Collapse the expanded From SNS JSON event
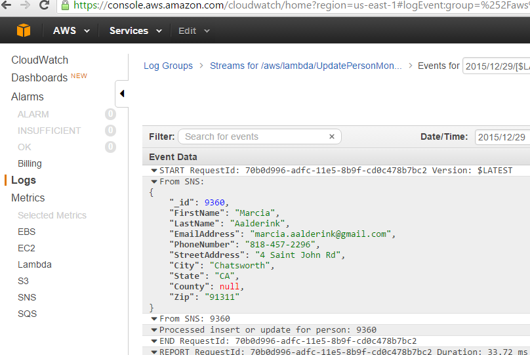 click(154, 182)
